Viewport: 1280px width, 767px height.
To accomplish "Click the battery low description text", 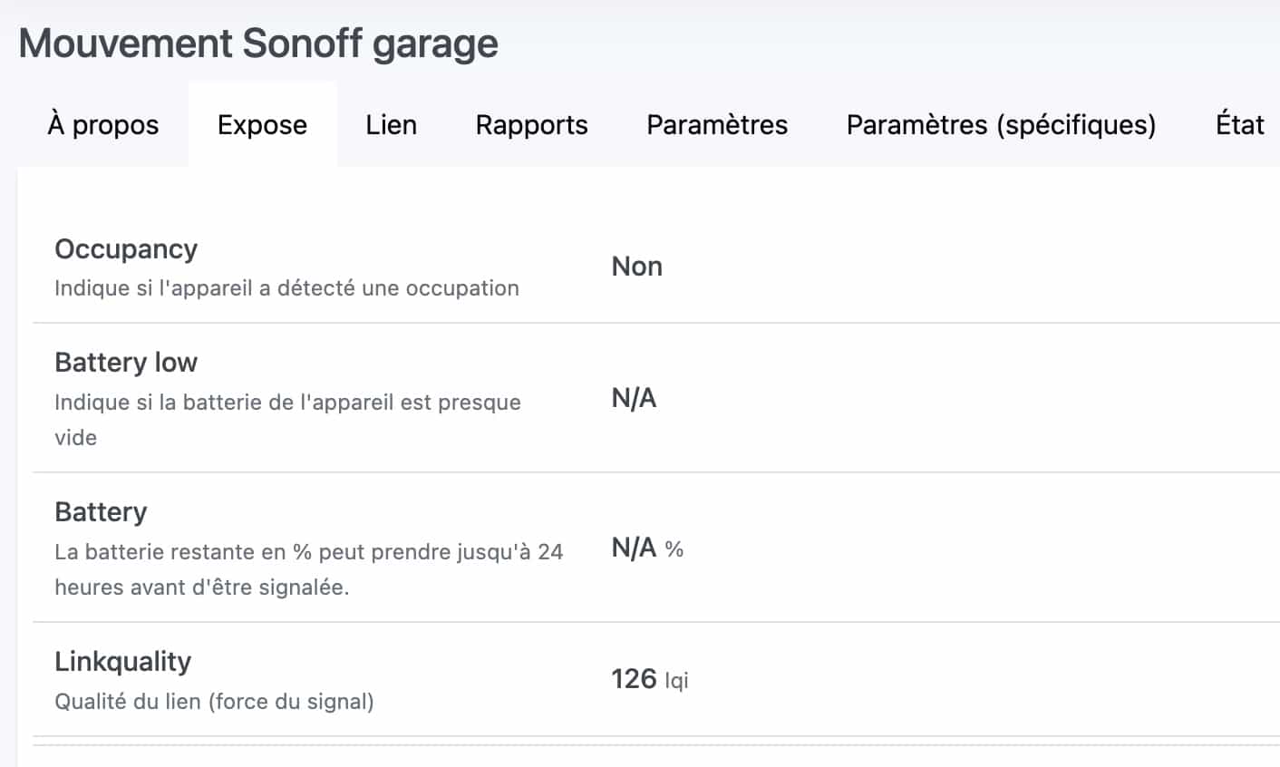I will pos(287,420).
